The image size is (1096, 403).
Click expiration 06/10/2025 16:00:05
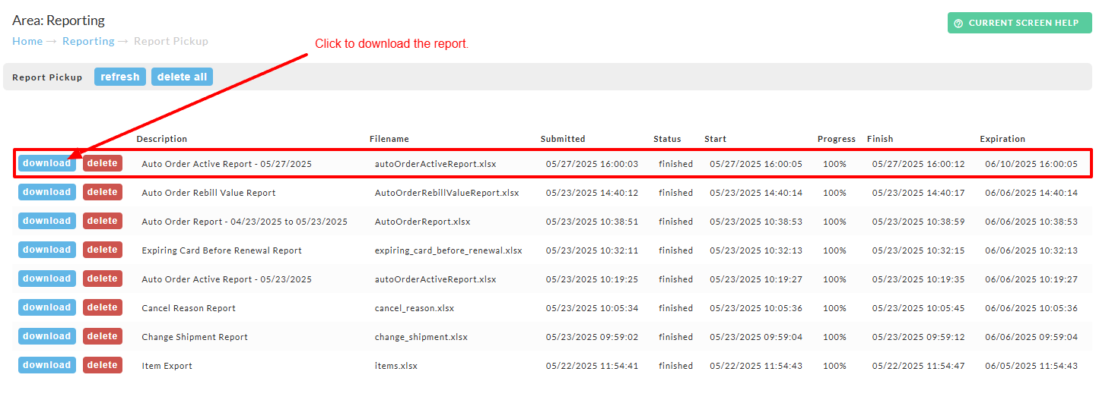pyautogui.click(x=1031, y=164)
